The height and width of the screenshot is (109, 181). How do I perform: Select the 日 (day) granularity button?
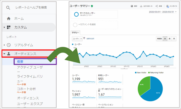pos(165,39)
